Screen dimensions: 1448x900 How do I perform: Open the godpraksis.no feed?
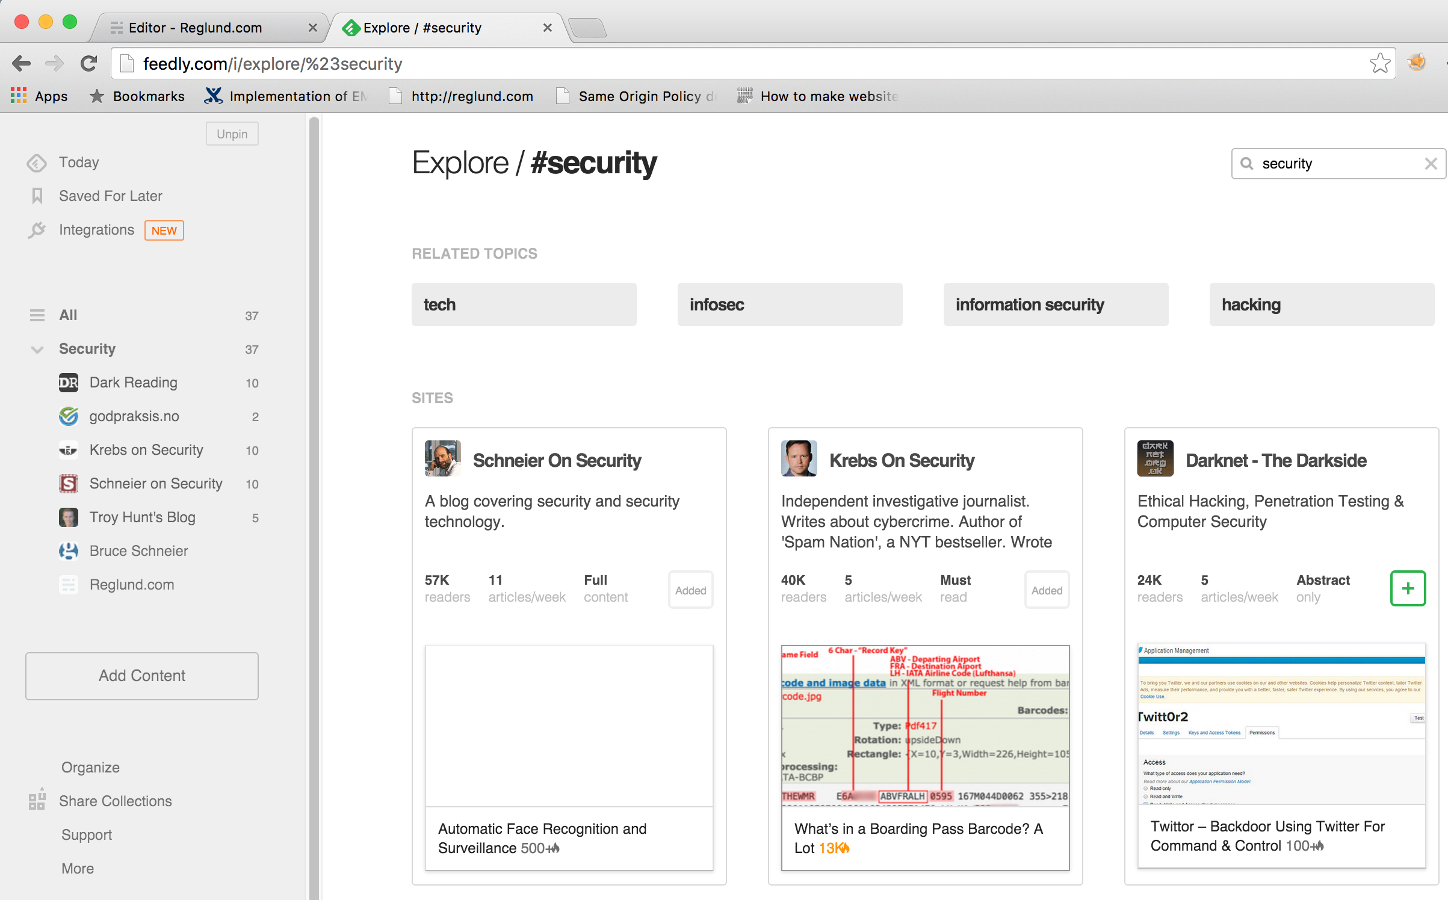[134, 416]
